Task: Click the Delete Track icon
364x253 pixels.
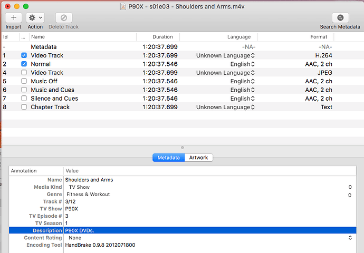Action: (x=64, y=17)
